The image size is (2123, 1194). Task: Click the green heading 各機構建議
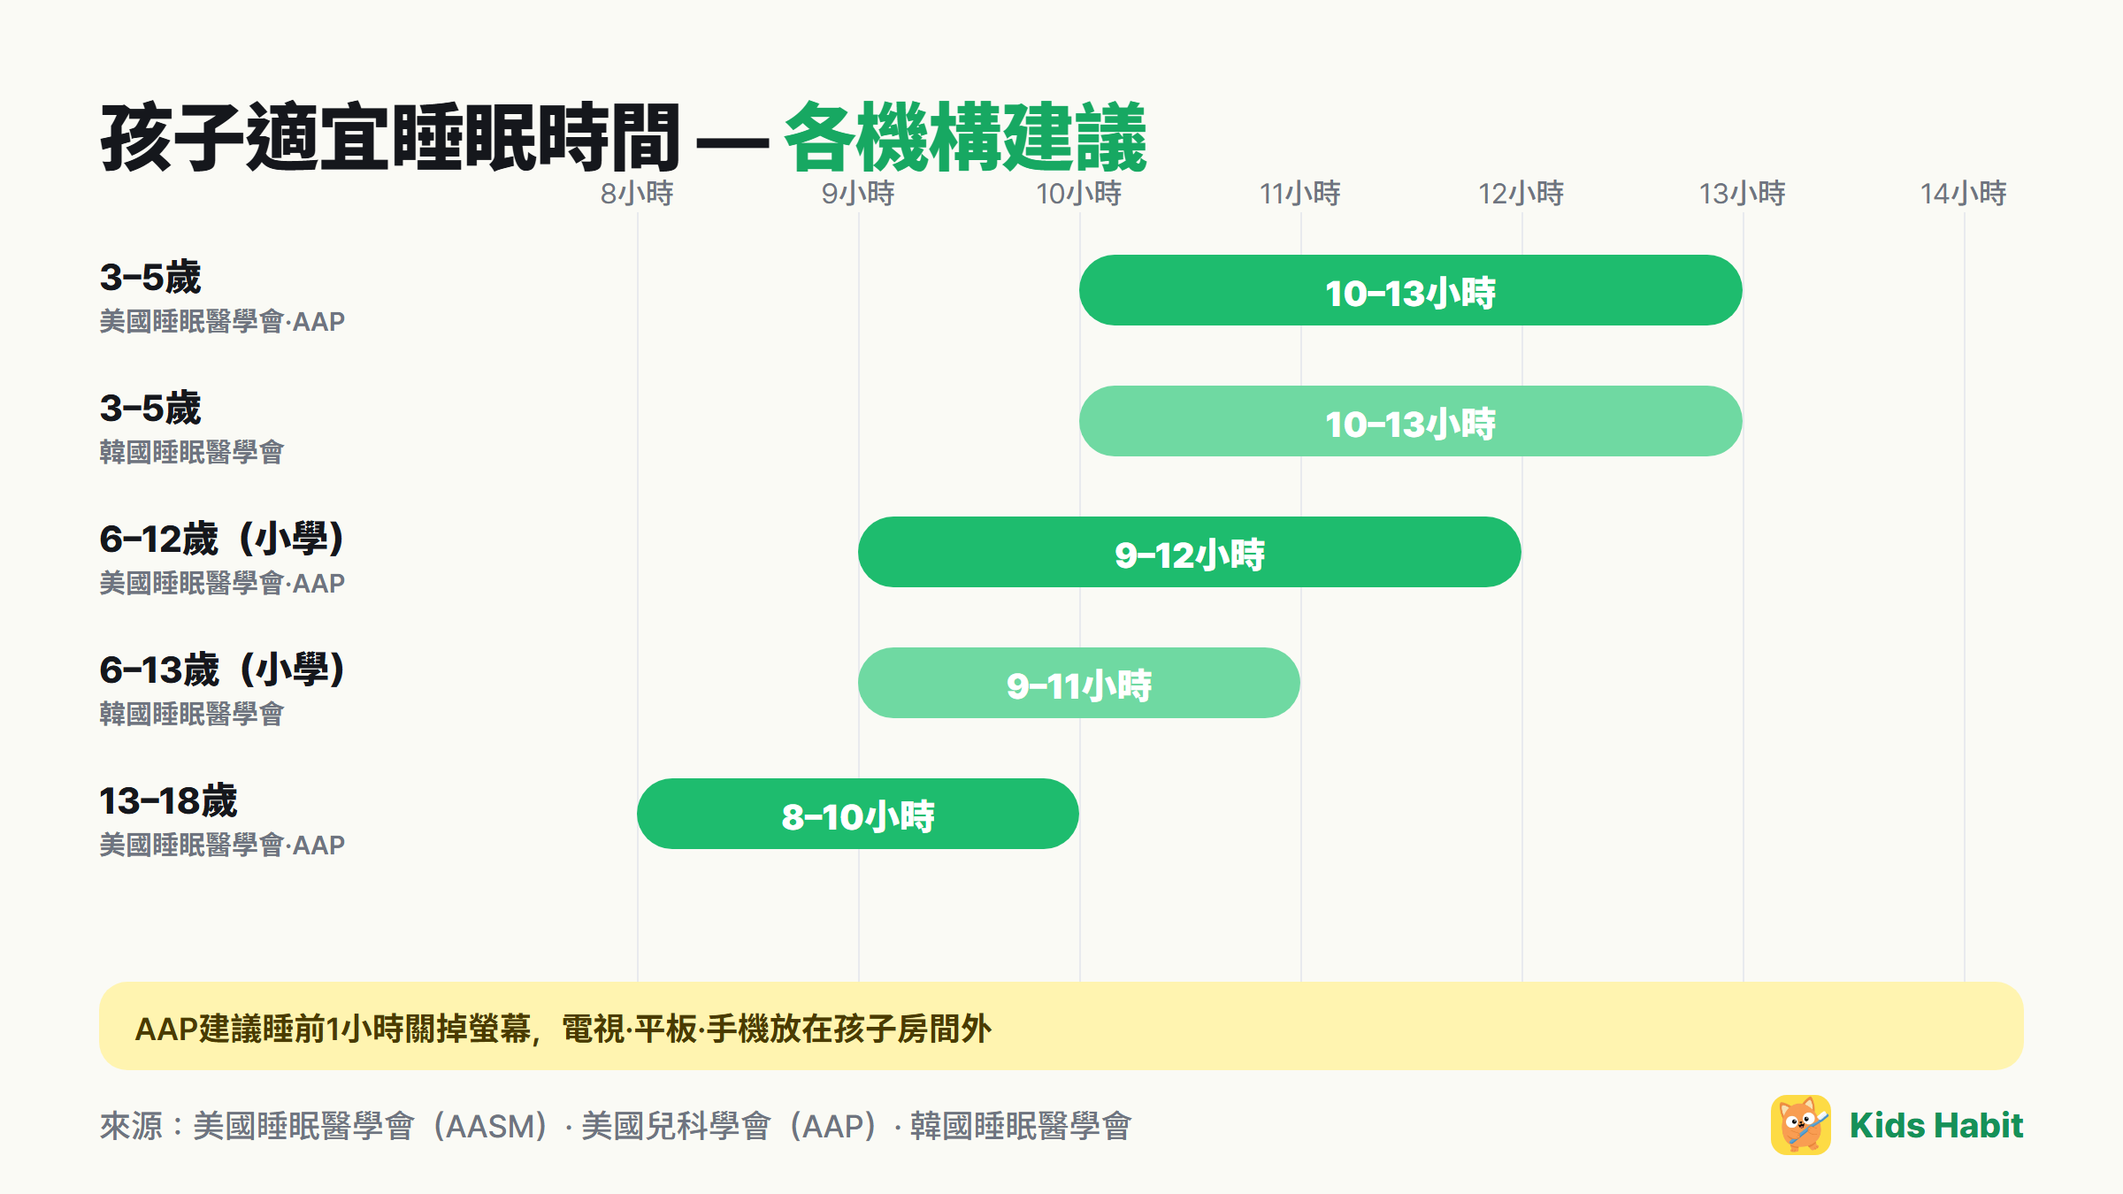pos(965,137)
